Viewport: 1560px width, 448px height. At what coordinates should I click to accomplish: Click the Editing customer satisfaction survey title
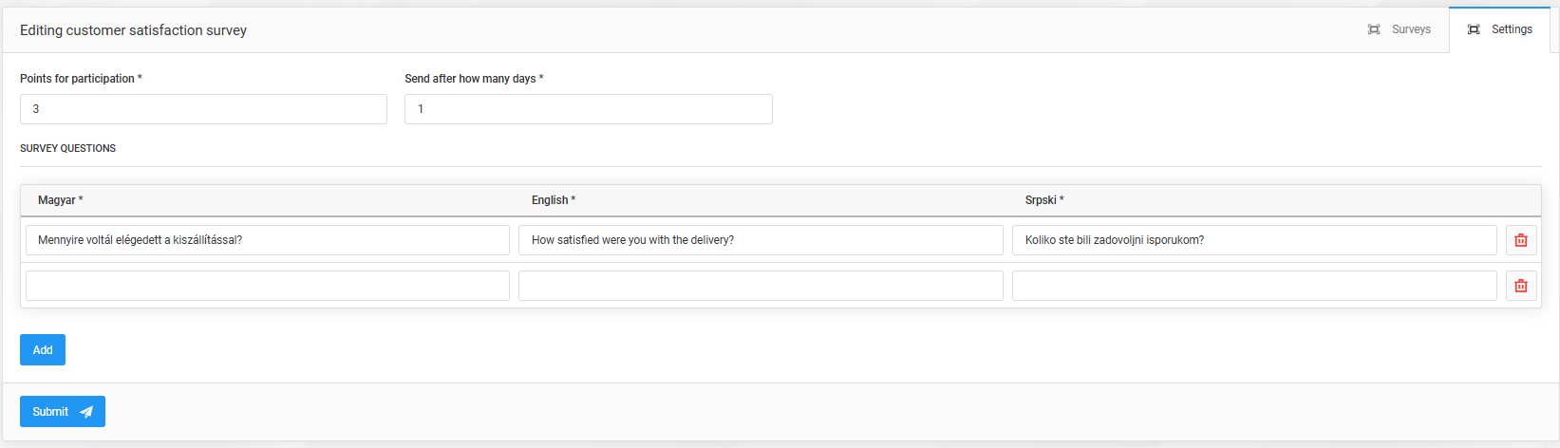133,30
